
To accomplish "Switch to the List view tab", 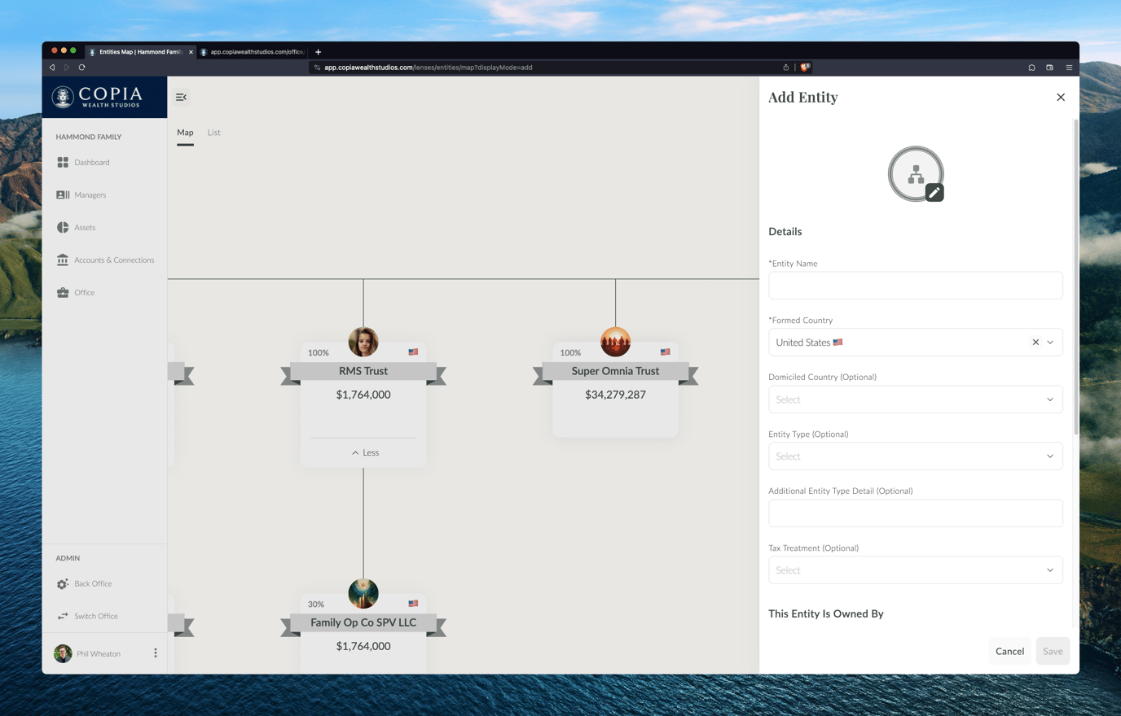I will (213, 133).
